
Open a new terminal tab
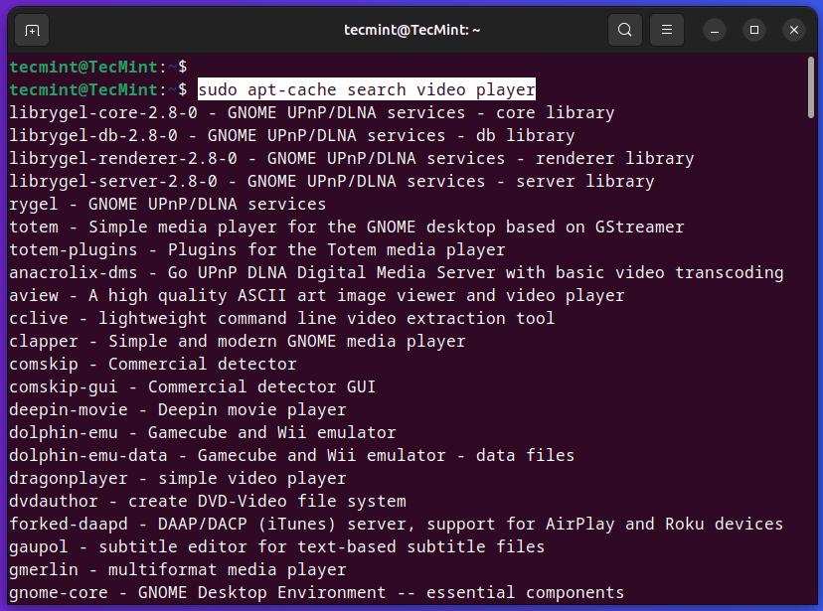[x=33, y=30]
